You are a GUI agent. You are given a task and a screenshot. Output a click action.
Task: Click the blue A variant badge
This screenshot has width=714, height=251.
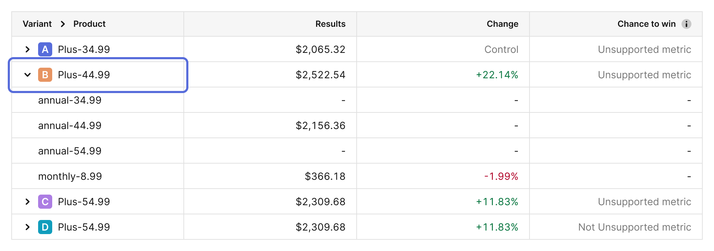(x=45, y=49)
